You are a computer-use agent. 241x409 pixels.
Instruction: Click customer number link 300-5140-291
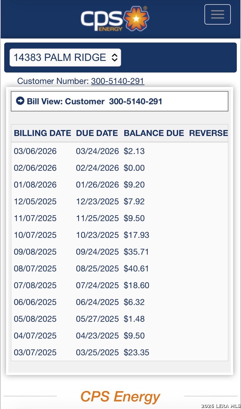tap(117, 81)
